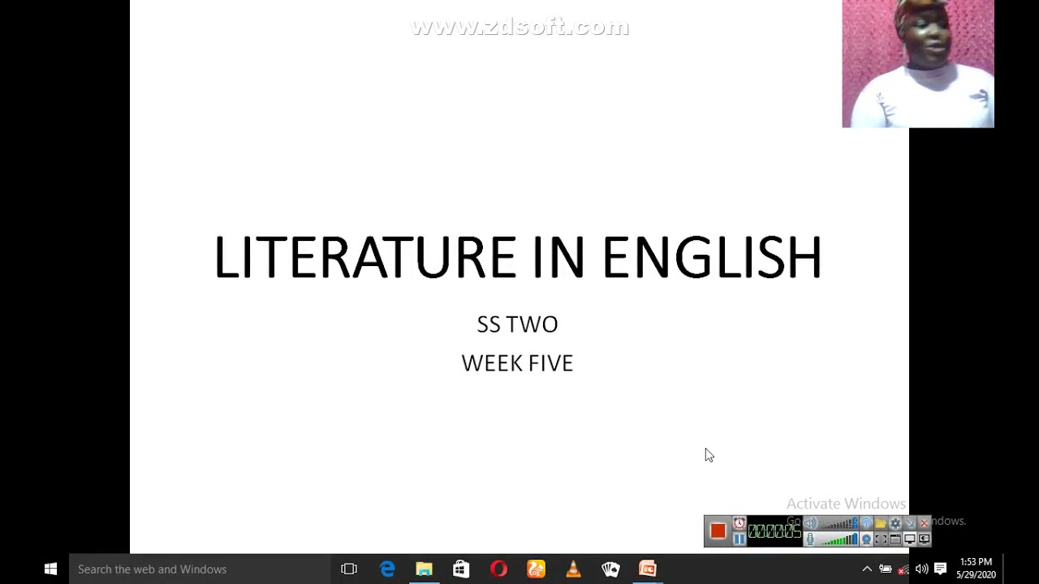Screen dimensions: 1039x584
Task: Check the battery power status icon
Action: point(886,569)
